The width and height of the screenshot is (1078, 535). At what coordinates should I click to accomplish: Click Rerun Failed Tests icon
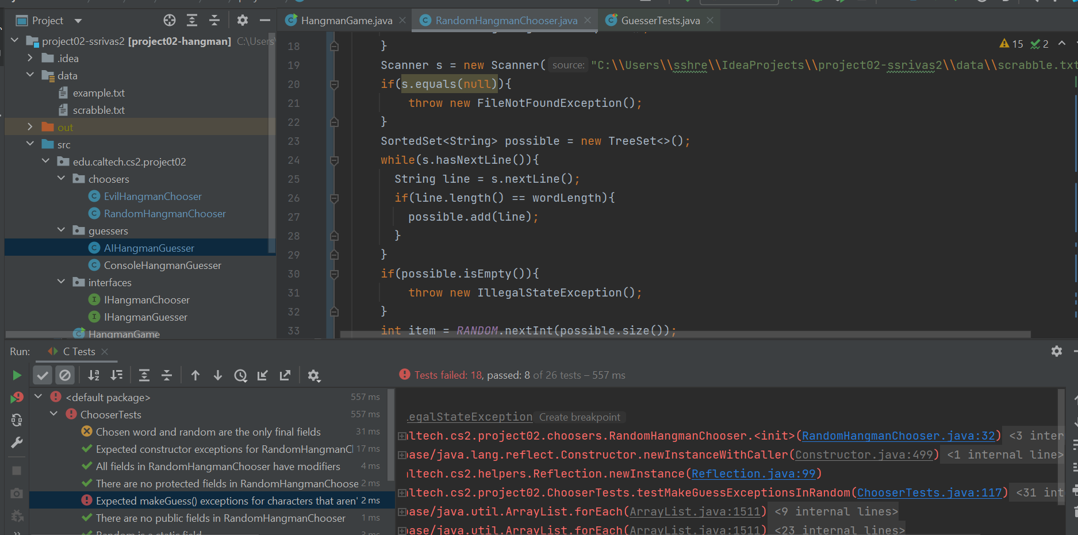pyautogui.click(x=17, y=398)
